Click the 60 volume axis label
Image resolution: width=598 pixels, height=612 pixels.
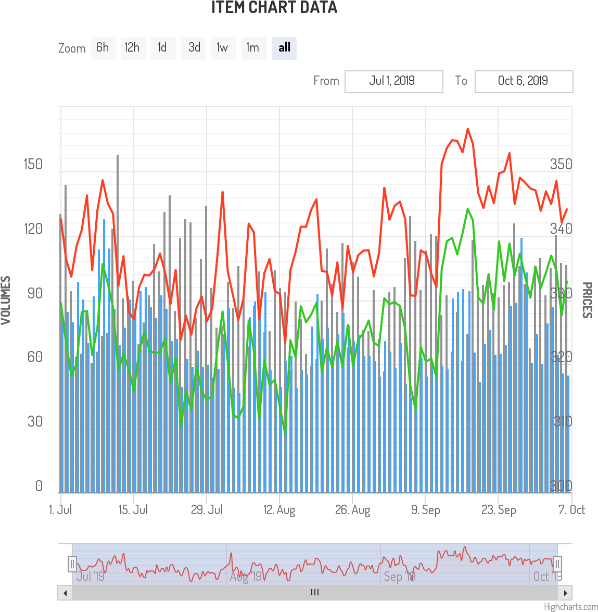[35, 357]
